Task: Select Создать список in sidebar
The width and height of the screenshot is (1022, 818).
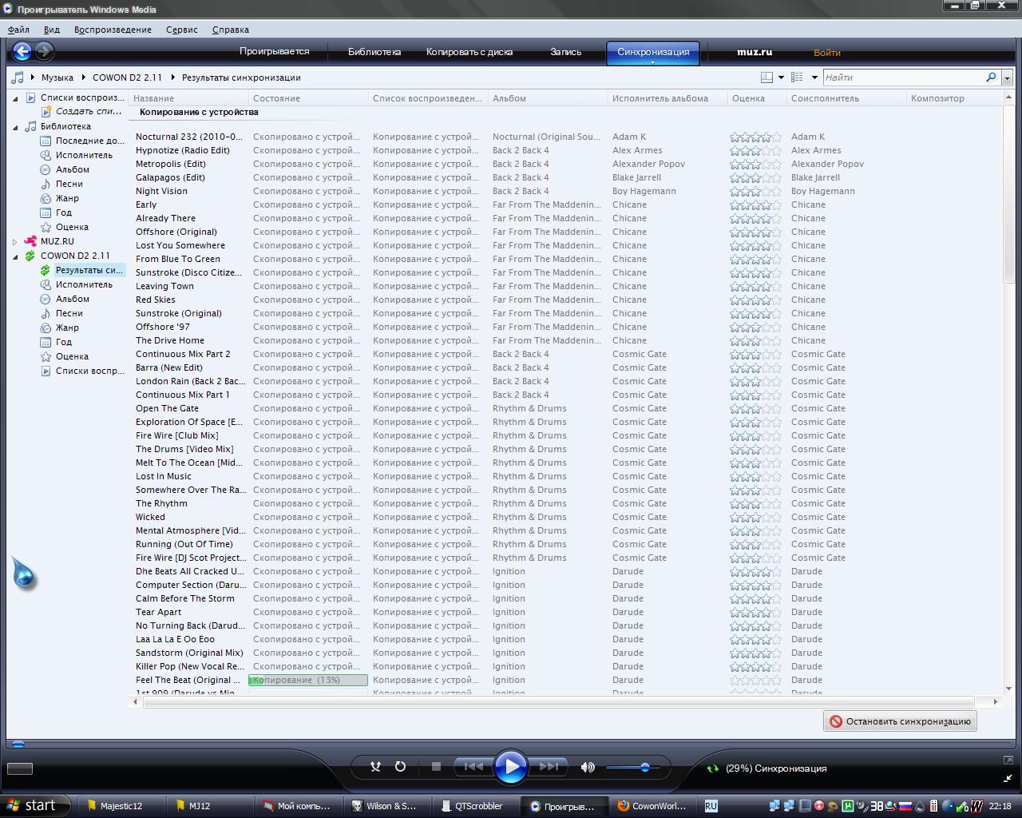Action: click(x=89, y=111)
